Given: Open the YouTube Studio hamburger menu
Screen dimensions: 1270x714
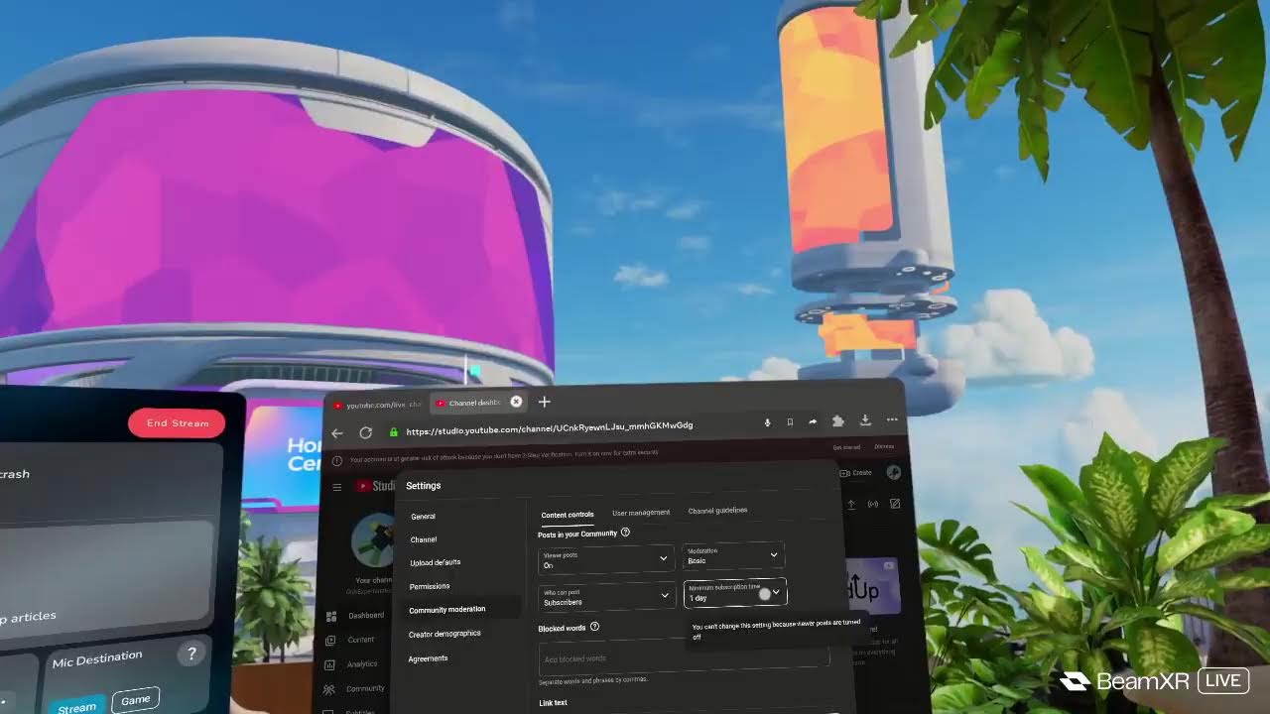Looking at the screenshot, I should (337, 487).
